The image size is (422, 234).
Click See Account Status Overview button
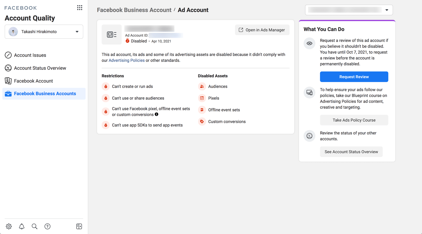(x=351, y=152)
